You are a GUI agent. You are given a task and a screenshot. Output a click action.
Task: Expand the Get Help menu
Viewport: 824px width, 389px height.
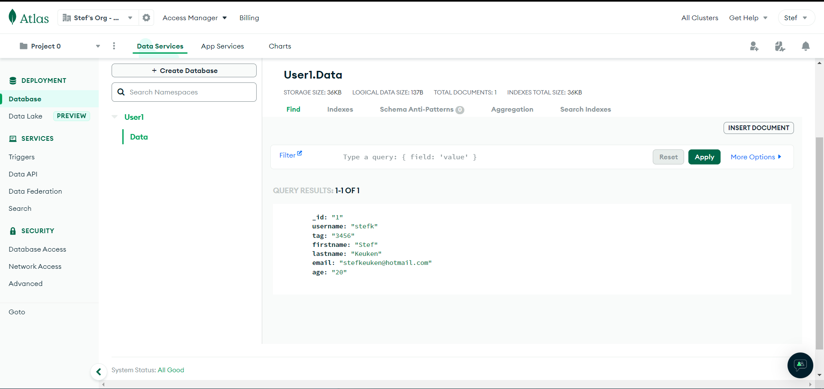click(748, 18)
